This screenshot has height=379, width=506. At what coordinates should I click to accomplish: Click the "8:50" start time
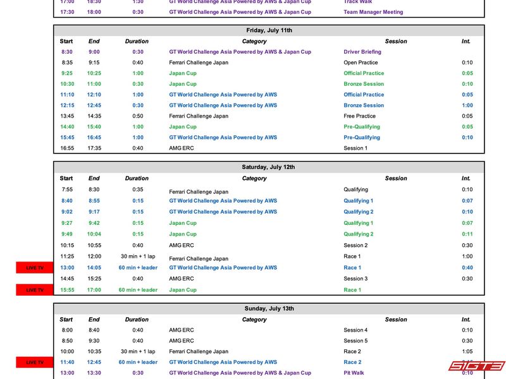[67, 340]
